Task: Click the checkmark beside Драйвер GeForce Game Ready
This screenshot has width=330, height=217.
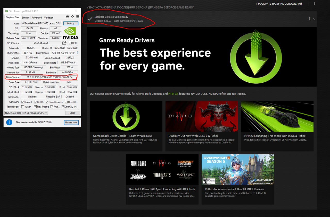Action: click(x=90, y=19)
